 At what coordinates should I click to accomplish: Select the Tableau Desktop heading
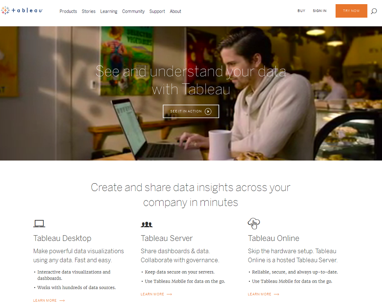pos(62,238)
